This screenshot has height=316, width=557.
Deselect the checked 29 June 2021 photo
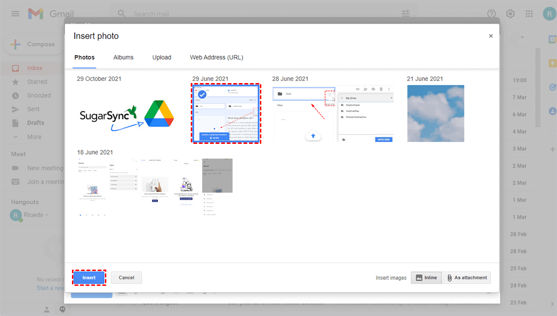coord(226,114)
